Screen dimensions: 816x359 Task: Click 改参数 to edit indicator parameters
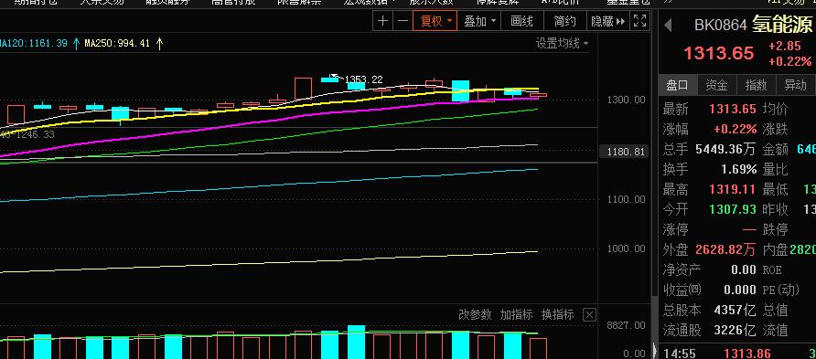point(475,314)
